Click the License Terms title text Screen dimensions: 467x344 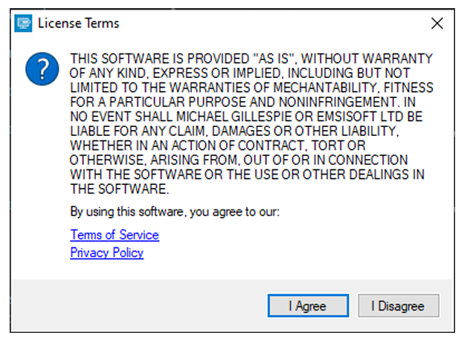(79, 23)
